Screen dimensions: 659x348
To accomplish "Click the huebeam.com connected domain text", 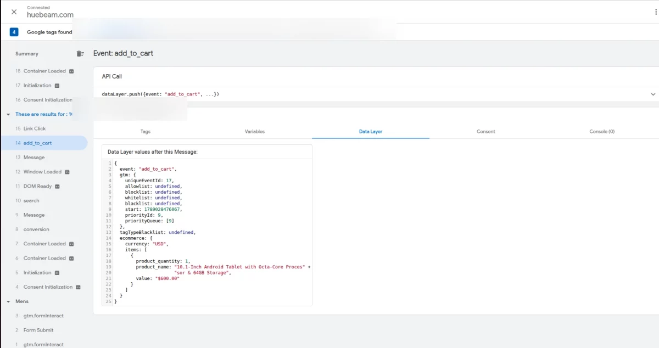I will tap(50, 15).
